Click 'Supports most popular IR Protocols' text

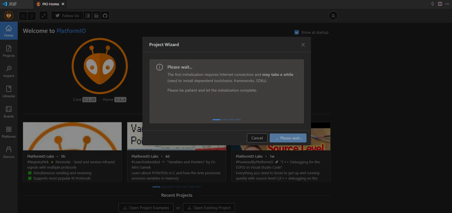point(62,178)
